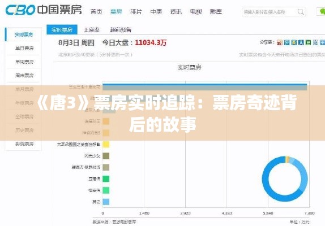Click the 分享至 label
The image size is (325, 226).
(x=267, y=42)
